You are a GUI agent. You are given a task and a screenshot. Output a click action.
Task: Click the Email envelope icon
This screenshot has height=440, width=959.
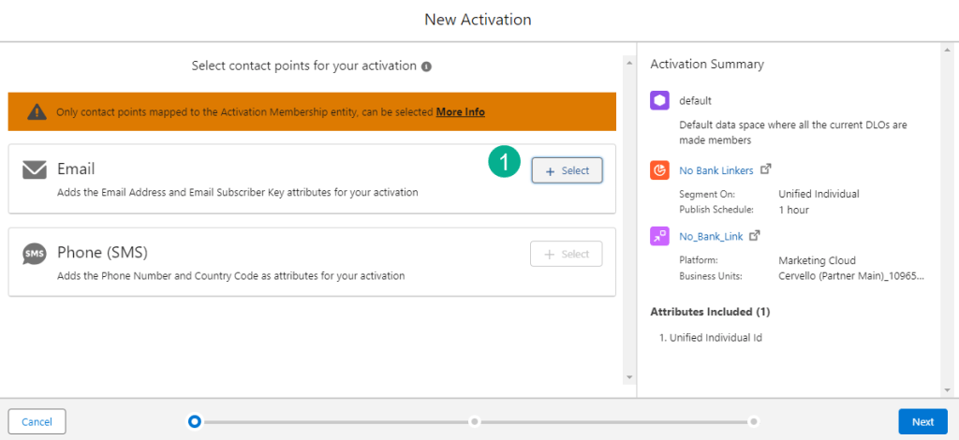click(35, 169)
